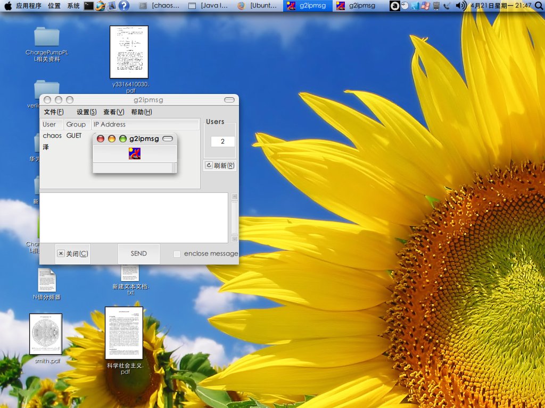Open the 应用程序 panel menu

(x=29, y=5)
